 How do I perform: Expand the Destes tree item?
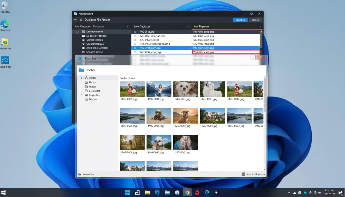tap(82, 78)
